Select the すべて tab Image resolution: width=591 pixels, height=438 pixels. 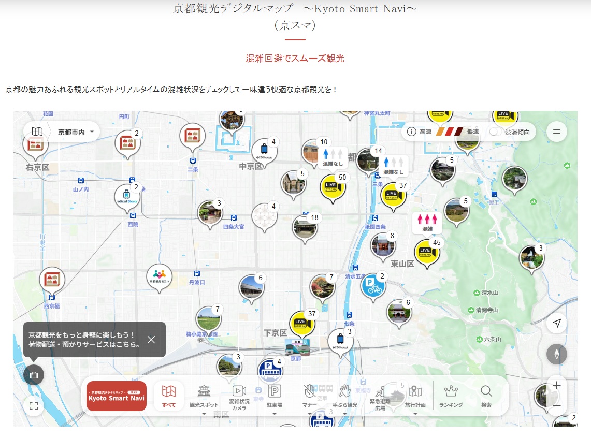tap(169, 396)
